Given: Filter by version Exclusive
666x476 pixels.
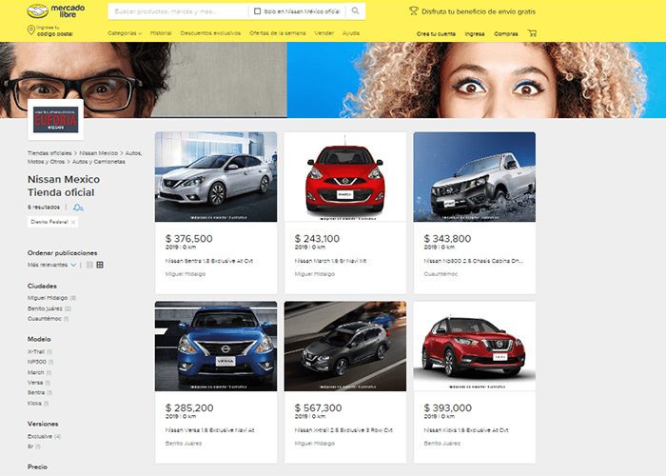Looking at the screenshot, I should (44, 436).
